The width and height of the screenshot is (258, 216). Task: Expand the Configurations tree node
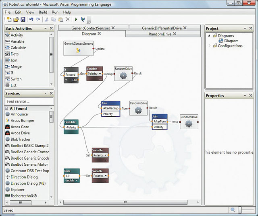210,46
